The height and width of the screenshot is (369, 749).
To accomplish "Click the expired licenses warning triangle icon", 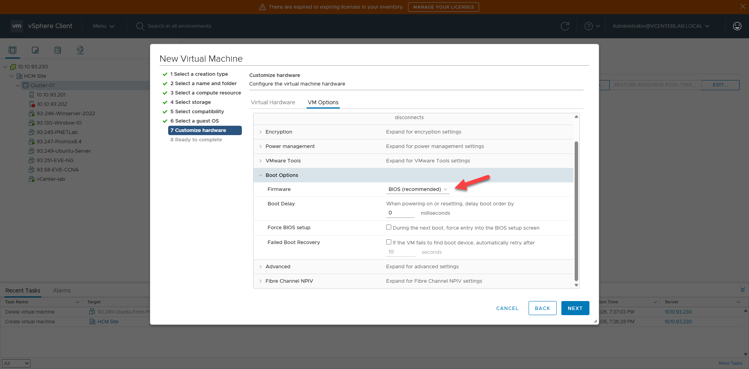I will 262,7.
